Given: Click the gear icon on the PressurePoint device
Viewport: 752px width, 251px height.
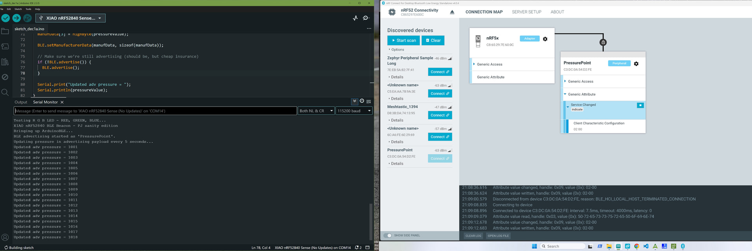Looking at the screenshot, I should [636, 64].
